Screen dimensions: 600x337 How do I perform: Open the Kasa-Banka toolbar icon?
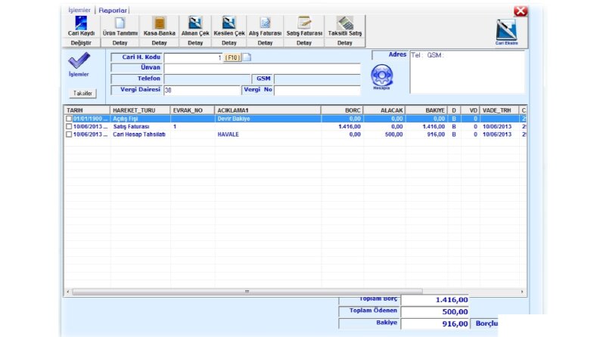[x=159, y=23]
